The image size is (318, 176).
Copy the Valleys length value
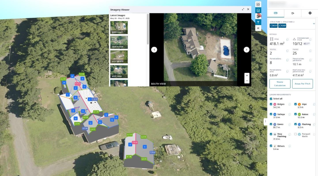coord(289,114)
